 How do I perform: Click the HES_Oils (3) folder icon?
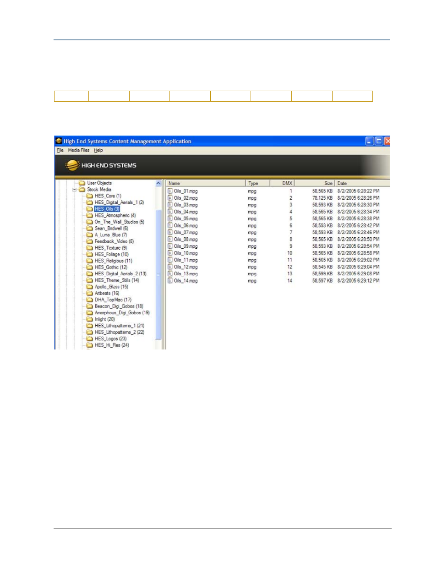[90, 209]
